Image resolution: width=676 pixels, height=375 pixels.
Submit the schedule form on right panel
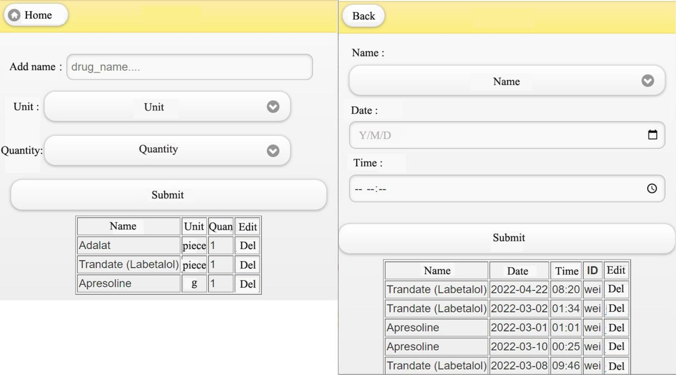coord(507,238)
